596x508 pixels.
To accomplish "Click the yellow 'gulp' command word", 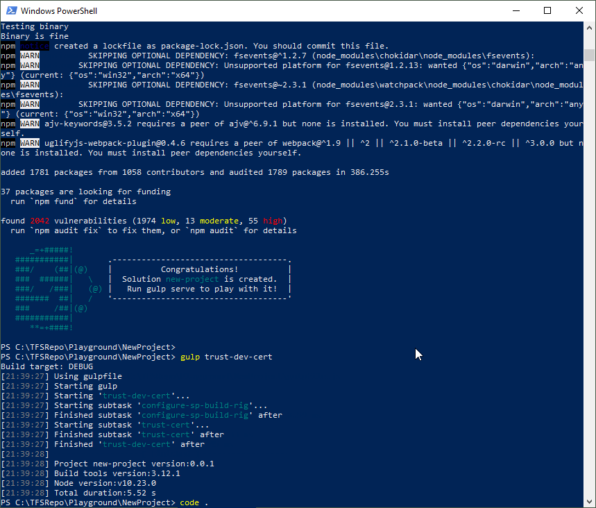I will 190,357.
